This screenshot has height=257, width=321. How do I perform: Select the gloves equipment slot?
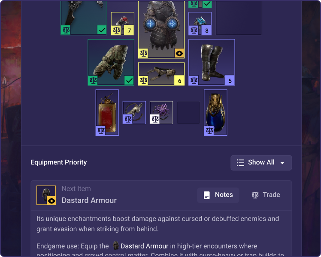click(111, 62)
